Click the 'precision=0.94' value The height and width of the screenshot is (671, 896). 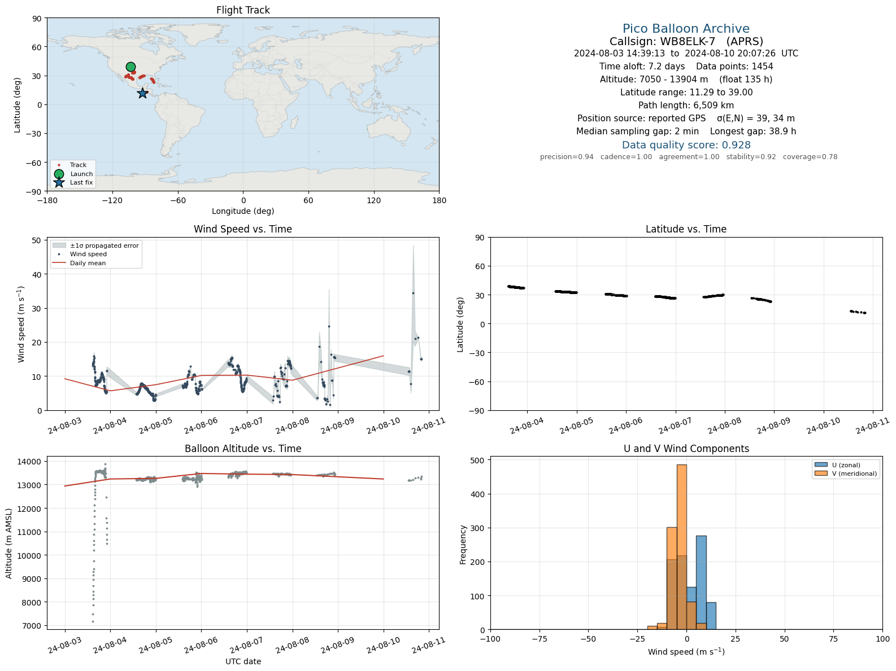click(567, 157)
